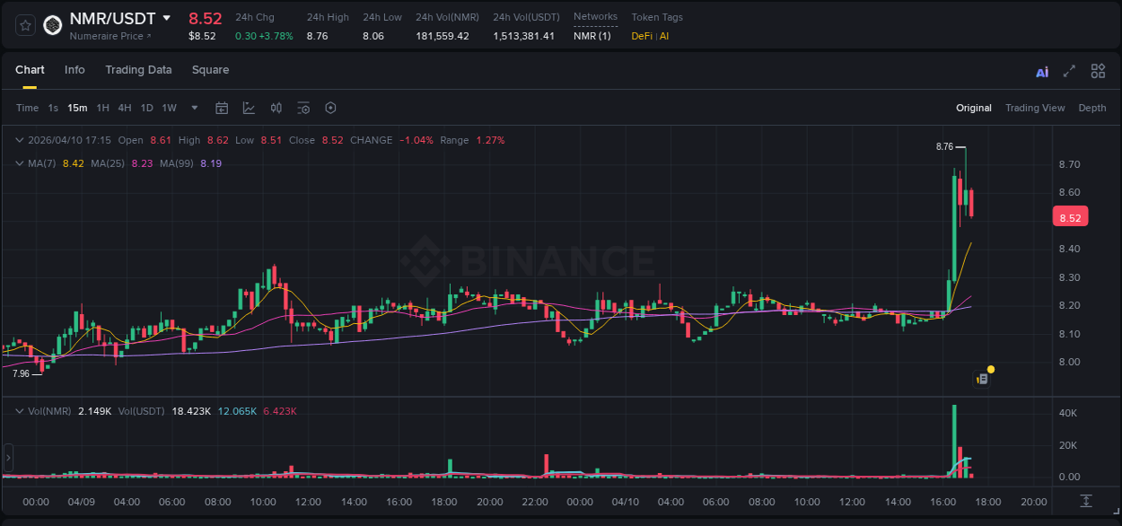
Task: Hide the Vol(NMR) volume panel
Action: [19, 410]
